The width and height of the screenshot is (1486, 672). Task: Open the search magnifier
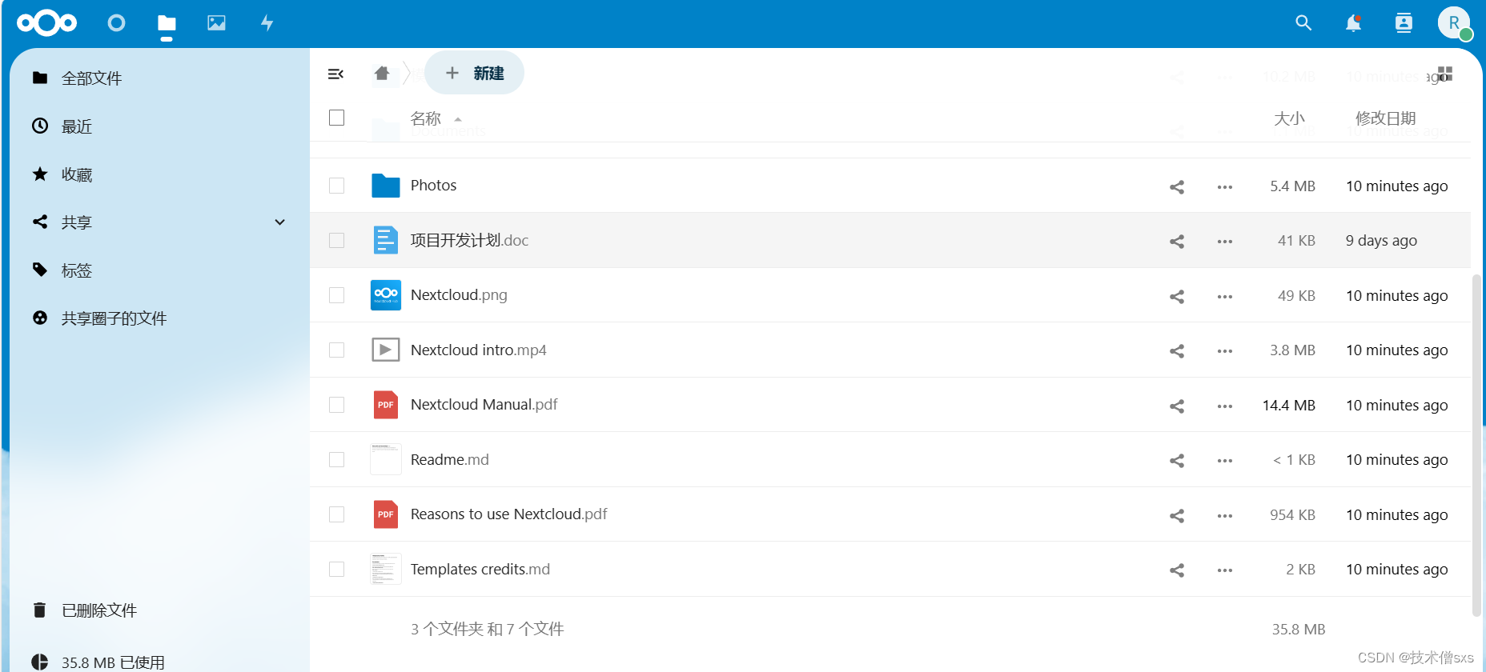click(1303, 23)
